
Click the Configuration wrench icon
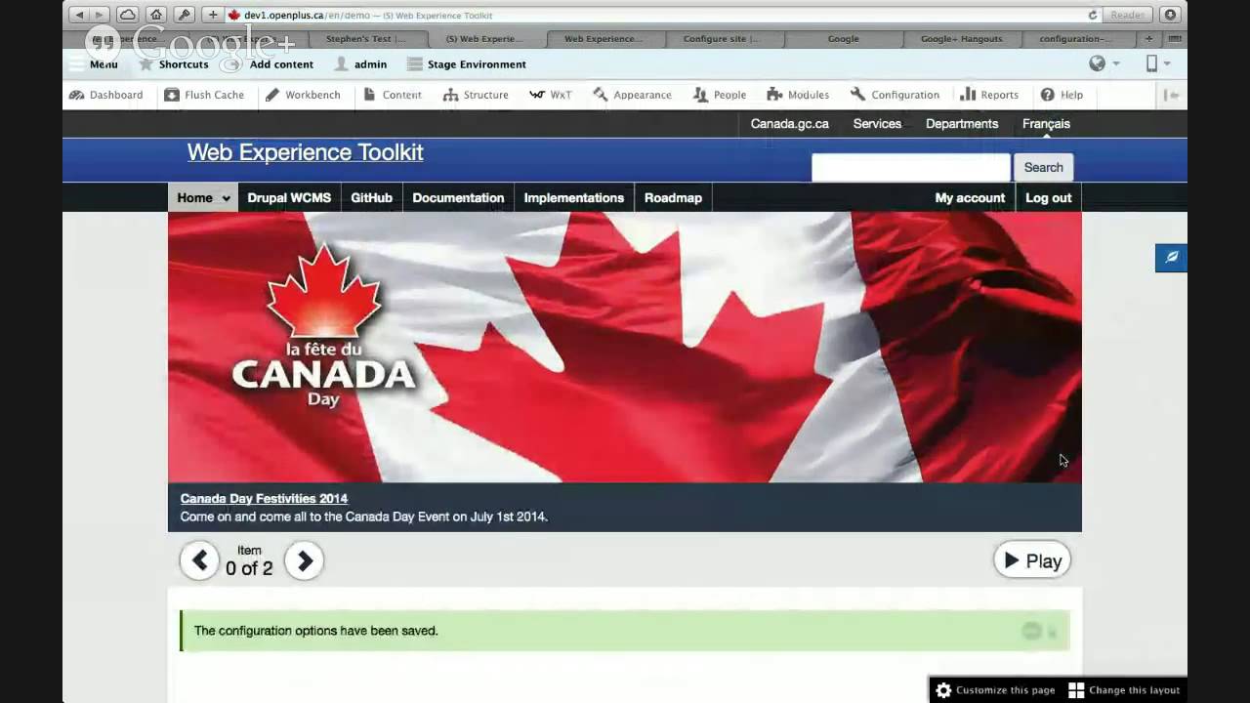857,95
